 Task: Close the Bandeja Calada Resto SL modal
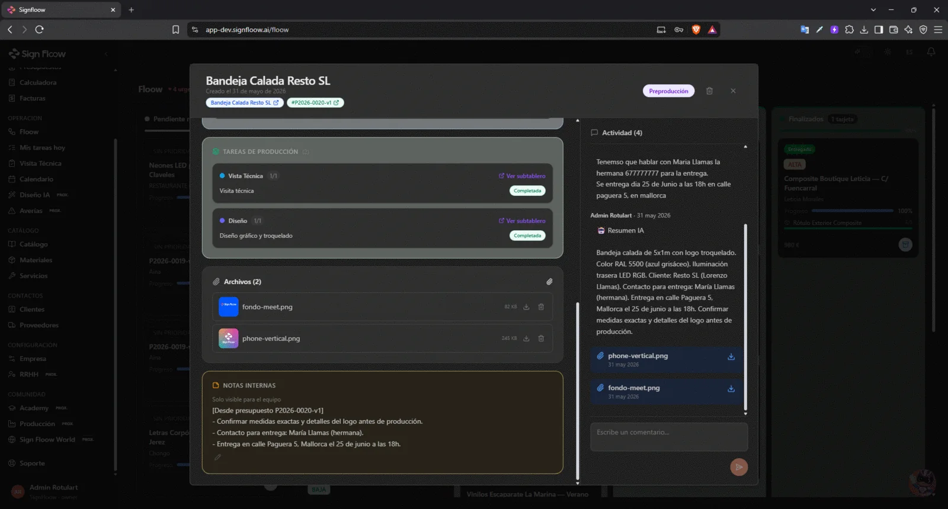pyautogui.click(x=733, y=91)
